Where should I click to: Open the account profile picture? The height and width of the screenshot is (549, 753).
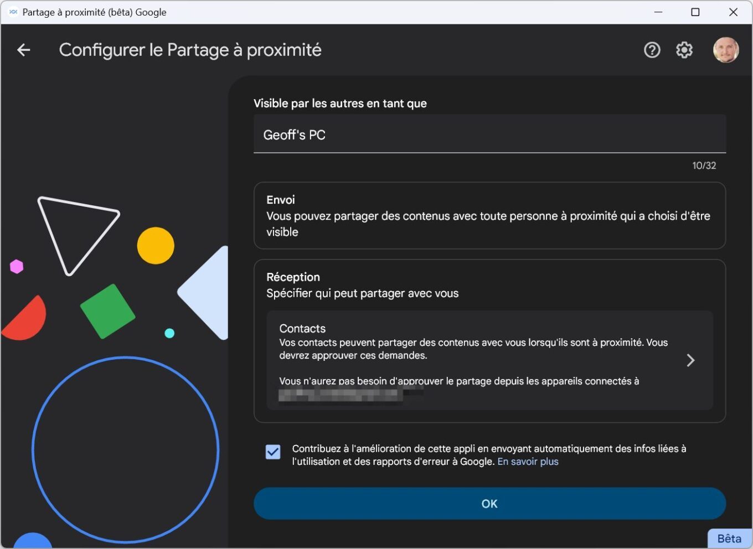726,50
